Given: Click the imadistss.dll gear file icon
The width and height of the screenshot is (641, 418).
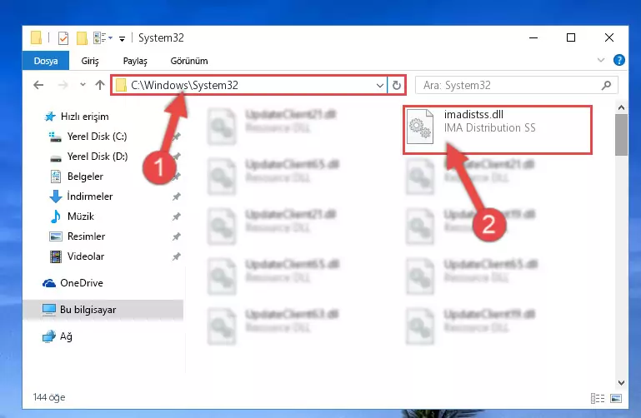Looking at the screenshot, I should point(420,126).
